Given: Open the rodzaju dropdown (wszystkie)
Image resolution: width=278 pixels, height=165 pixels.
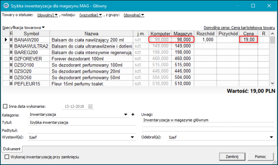Looking at the screenshot, I should [x=91, y=15].
